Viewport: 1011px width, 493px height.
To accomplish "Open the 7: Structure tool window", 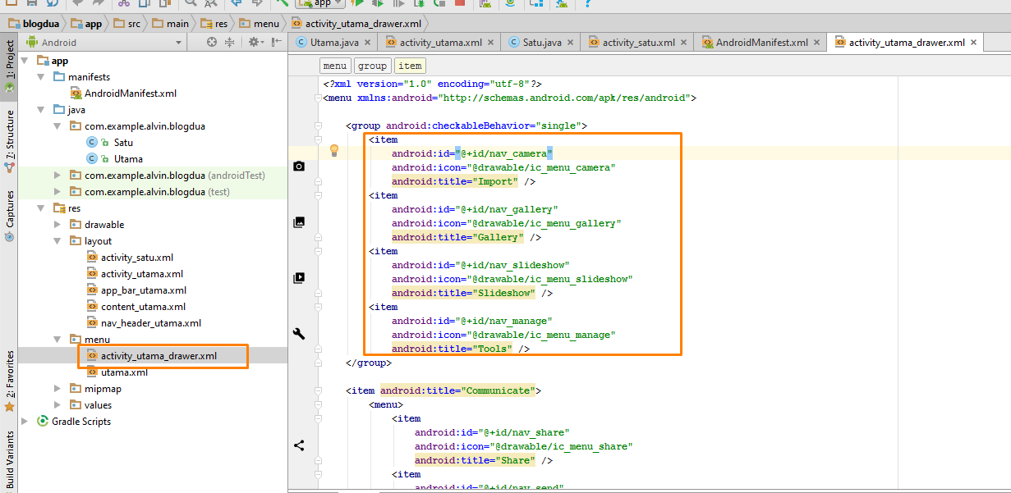I will click(9, 141).
